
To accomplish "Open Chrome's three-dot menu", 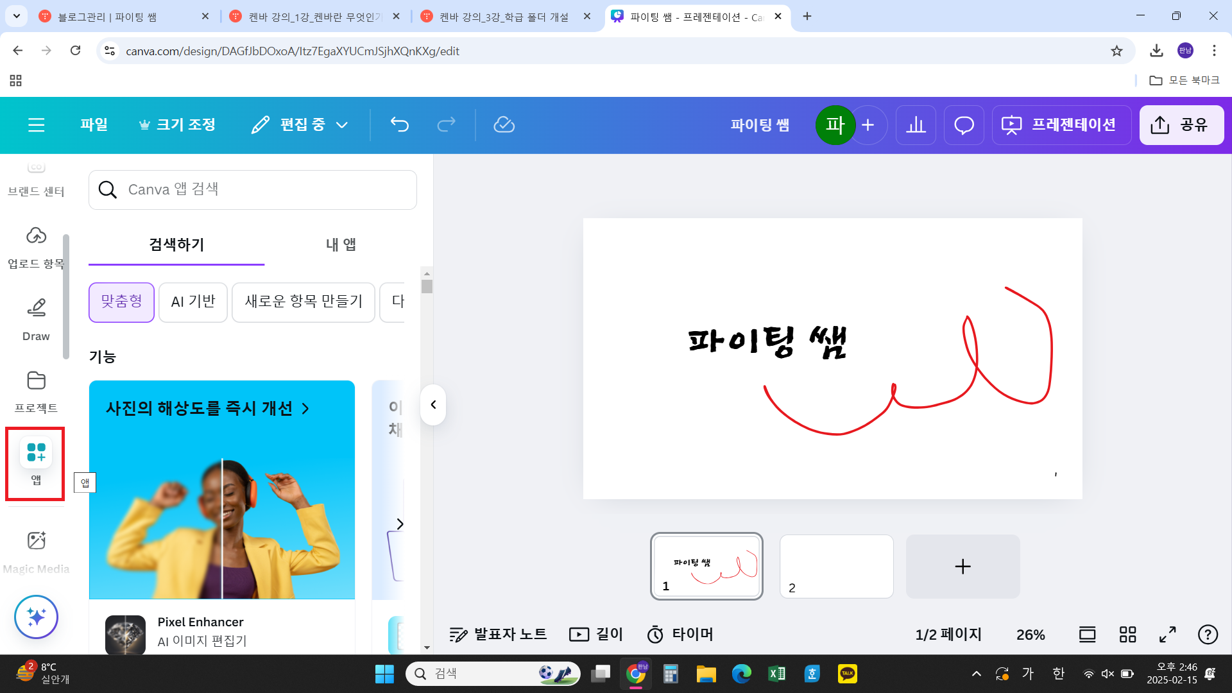I will coord(1214,51).
